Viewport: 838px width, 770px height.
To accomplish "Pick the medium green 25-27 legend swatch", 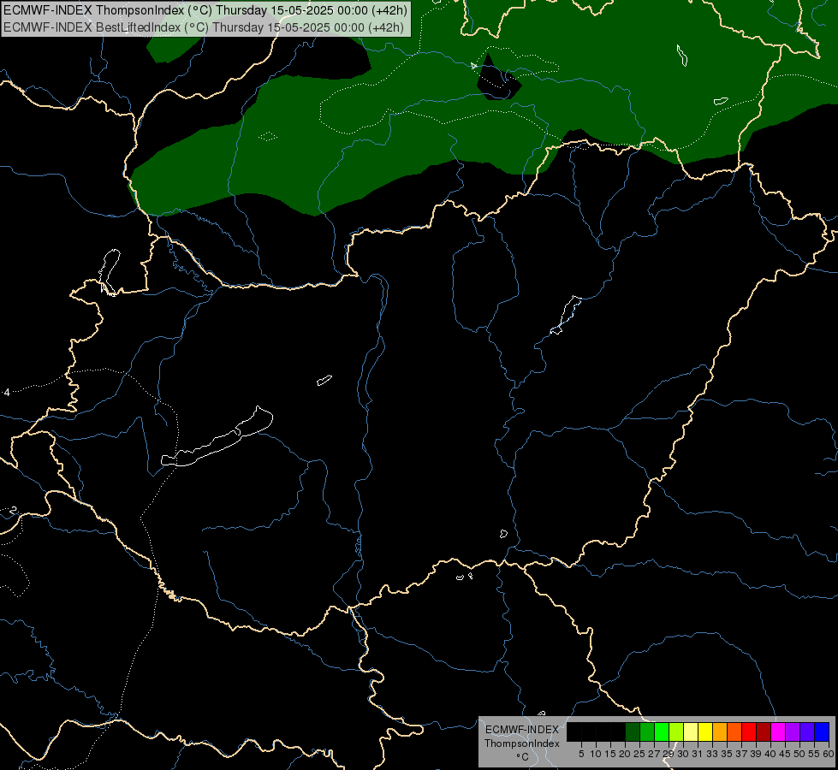I will [647, 731].
